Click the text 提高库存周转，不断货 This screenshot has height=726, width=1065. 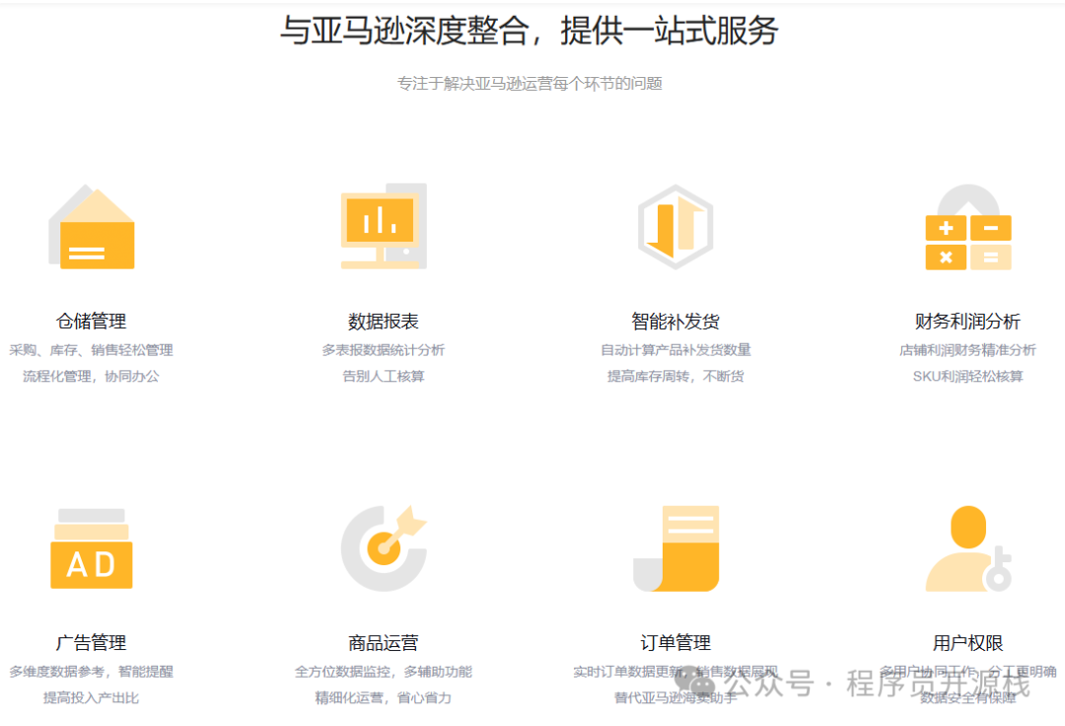[x=674, y=376]
